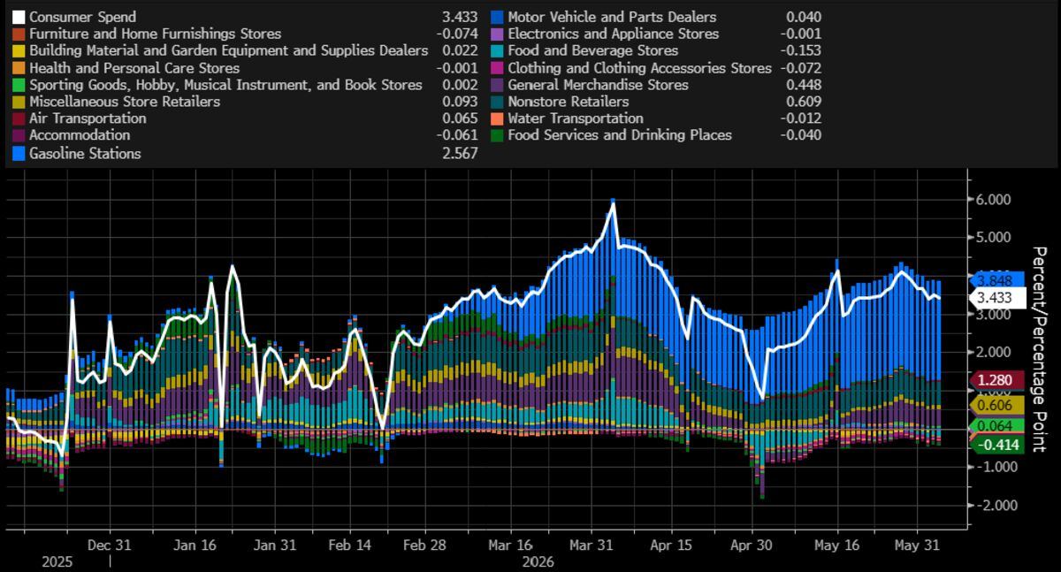Viewport: 1061px width, 572px height.
Task: Select Motor Vehicle and Parts Dealers label
Action: coord(612,17)
